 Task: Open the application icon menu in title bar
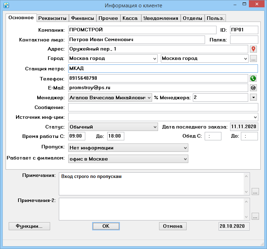pos(6,5)
